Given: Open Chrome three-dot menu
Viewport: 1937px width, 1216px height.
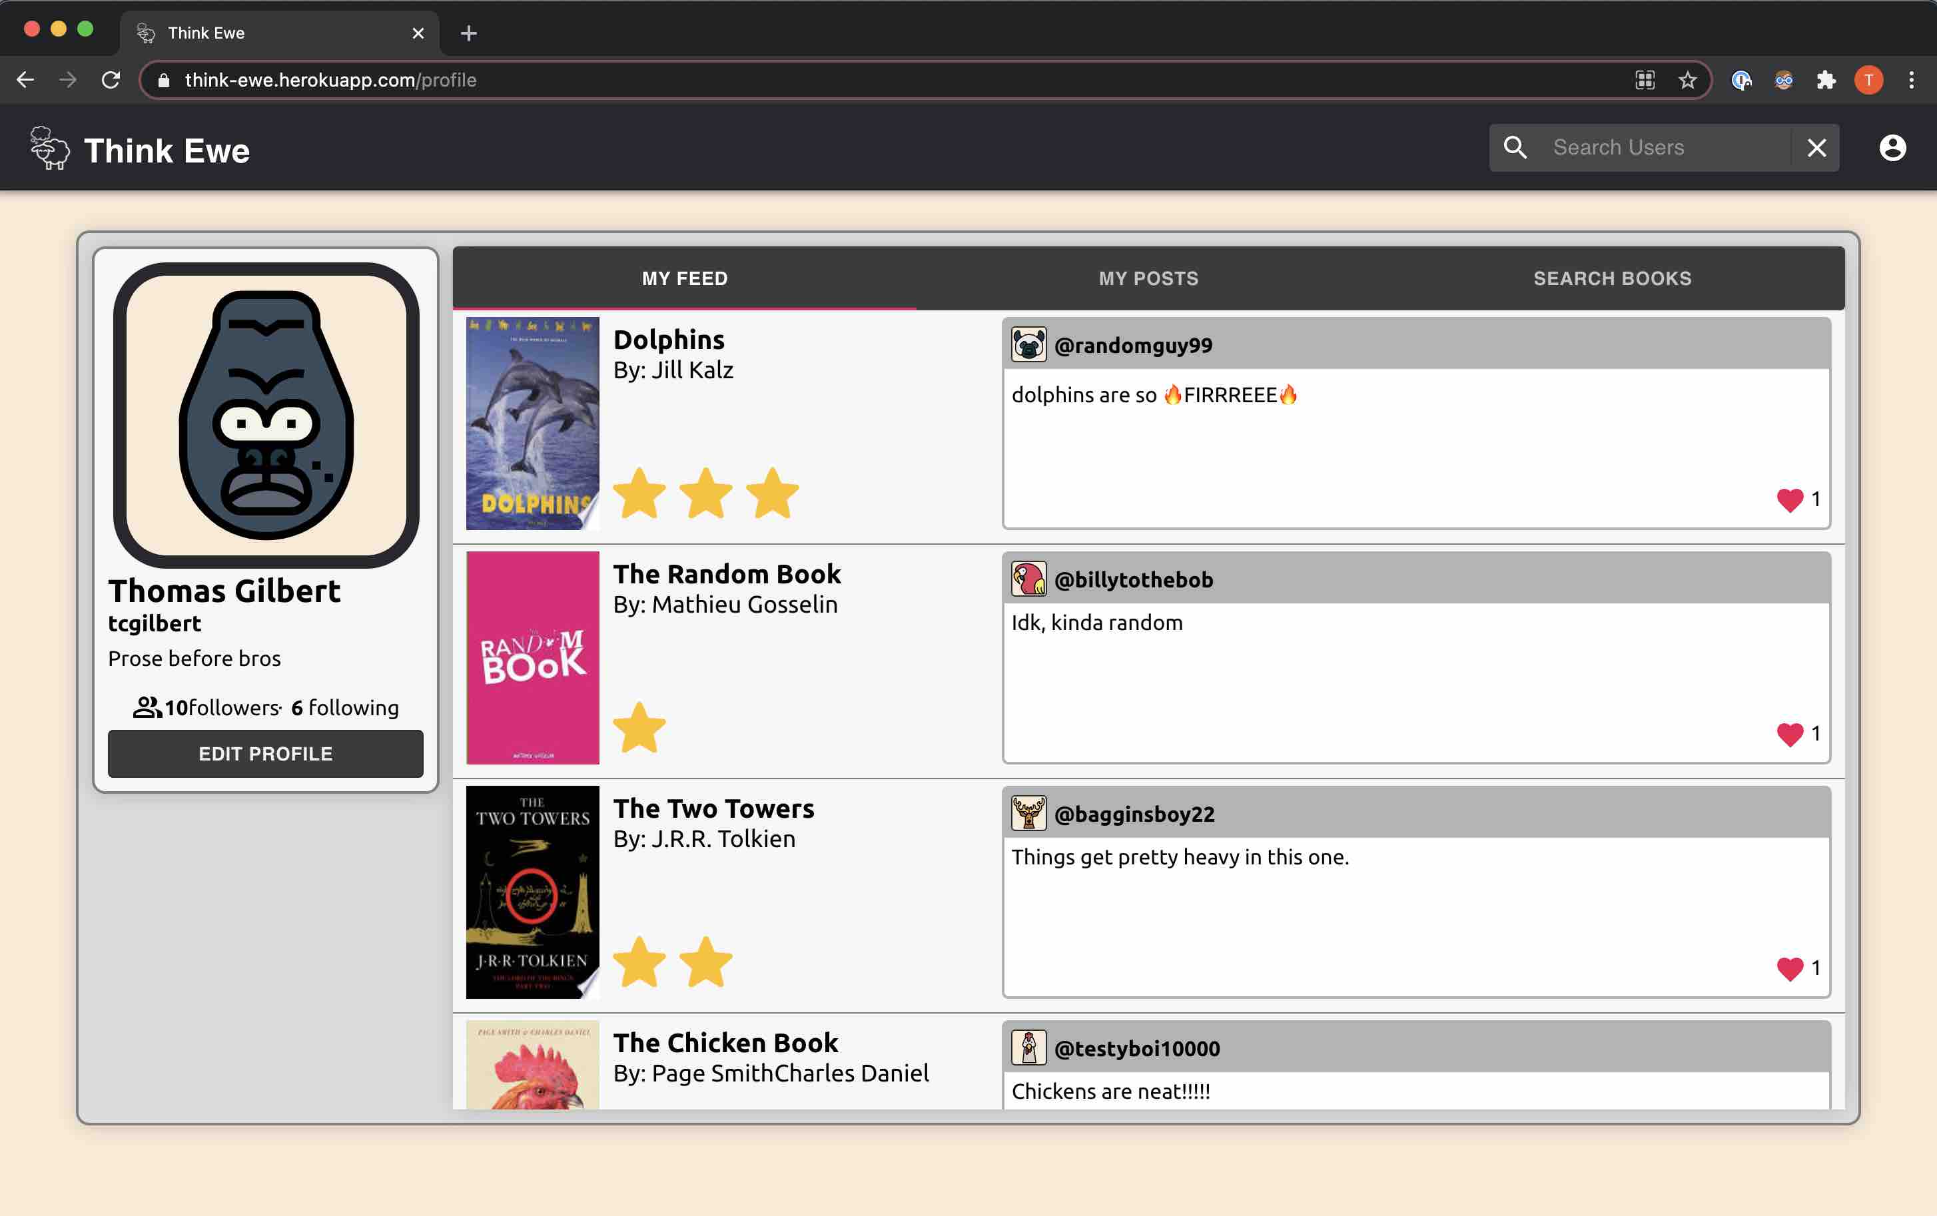Looking at the screenshot, I should pos(1911,81).
